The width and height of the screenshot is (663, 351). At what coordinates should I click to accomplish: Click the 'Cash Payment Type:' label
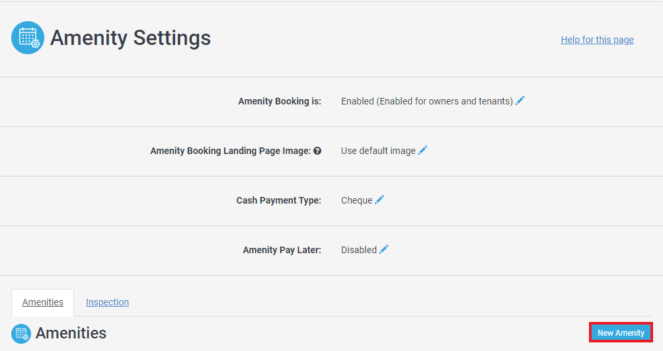click(x=278, y=200)
